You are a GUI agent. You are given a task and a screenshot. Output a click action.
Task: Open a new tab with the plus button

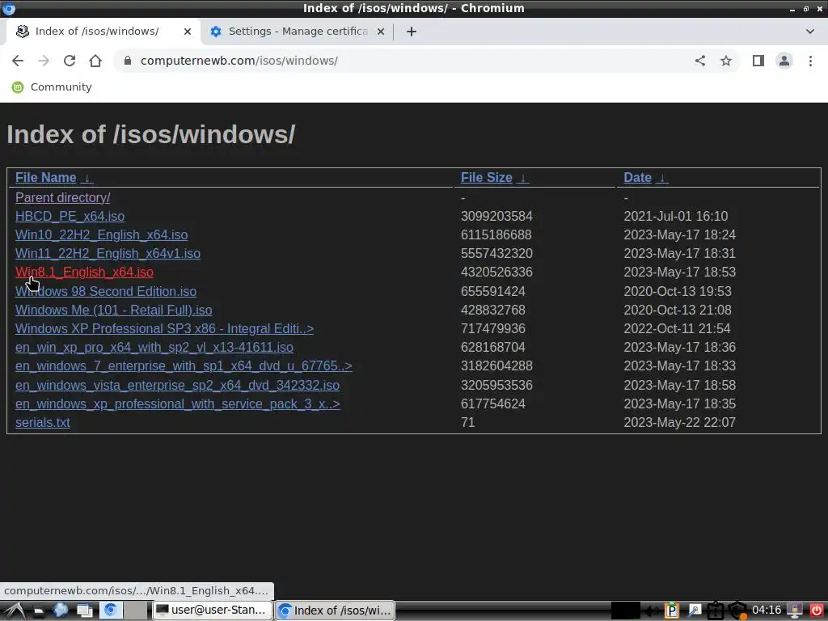tap(412, 32)
